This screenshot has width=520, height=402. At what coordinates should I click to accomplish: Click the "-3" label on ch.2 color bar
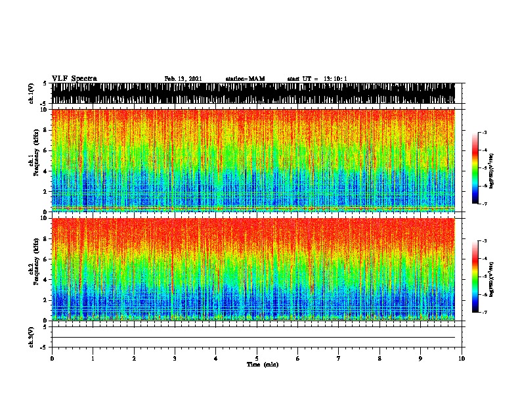[x=485, y=241]
